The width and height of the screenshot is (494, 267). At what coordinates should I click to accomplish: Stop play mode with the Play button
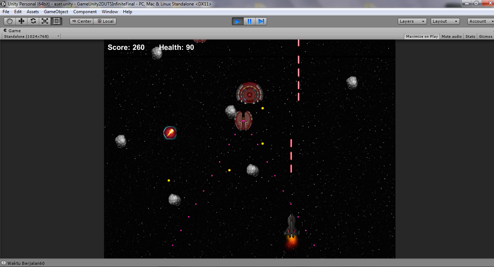(x=237, y=21)
